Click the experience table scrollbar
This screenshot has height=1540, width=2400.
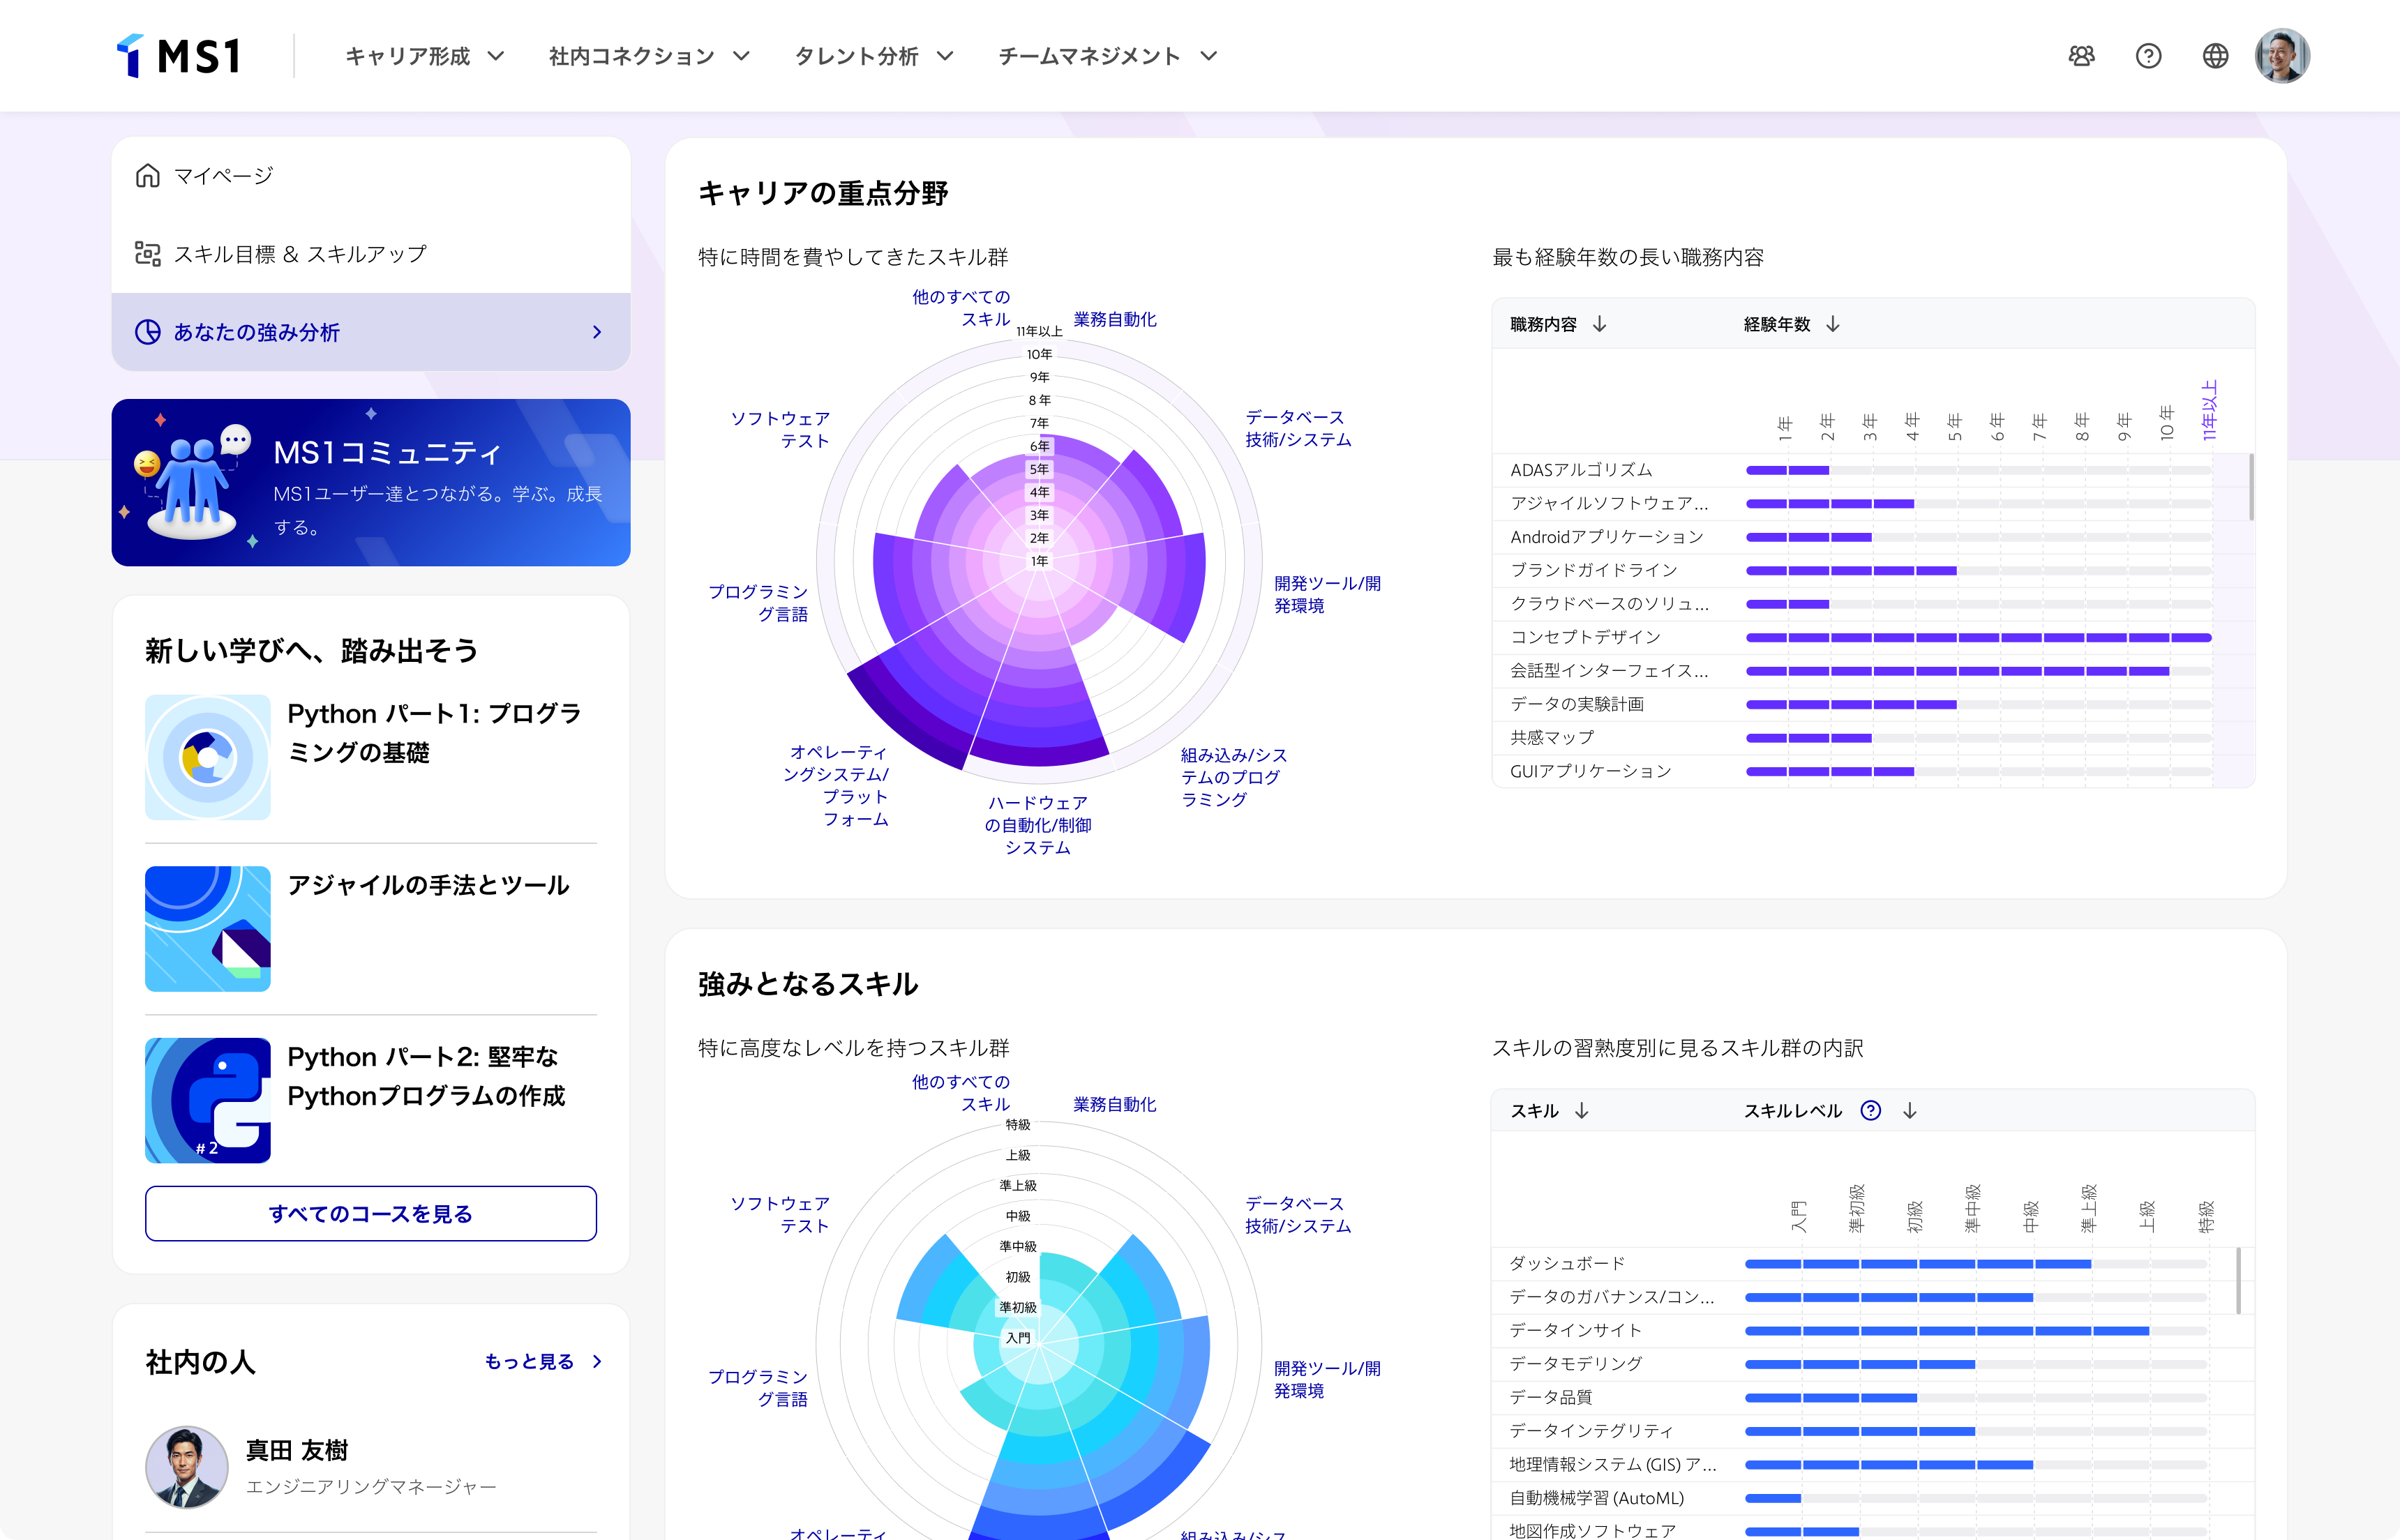pos(2251,487)
